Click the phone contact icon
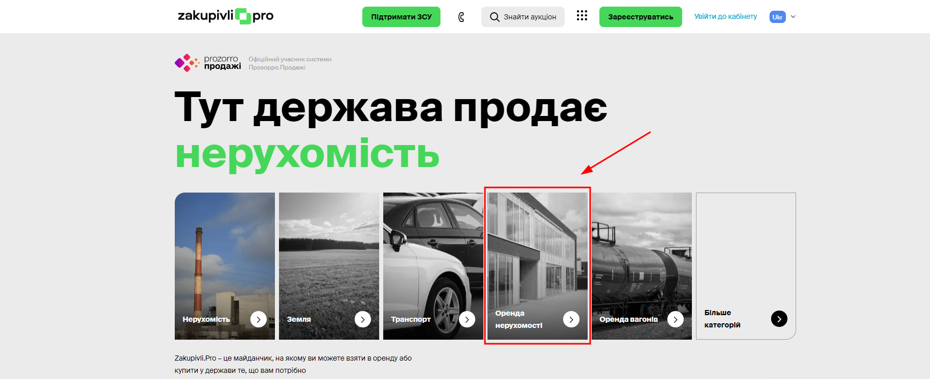The width and height of the screenshot is (930, 379). (461, 17)
